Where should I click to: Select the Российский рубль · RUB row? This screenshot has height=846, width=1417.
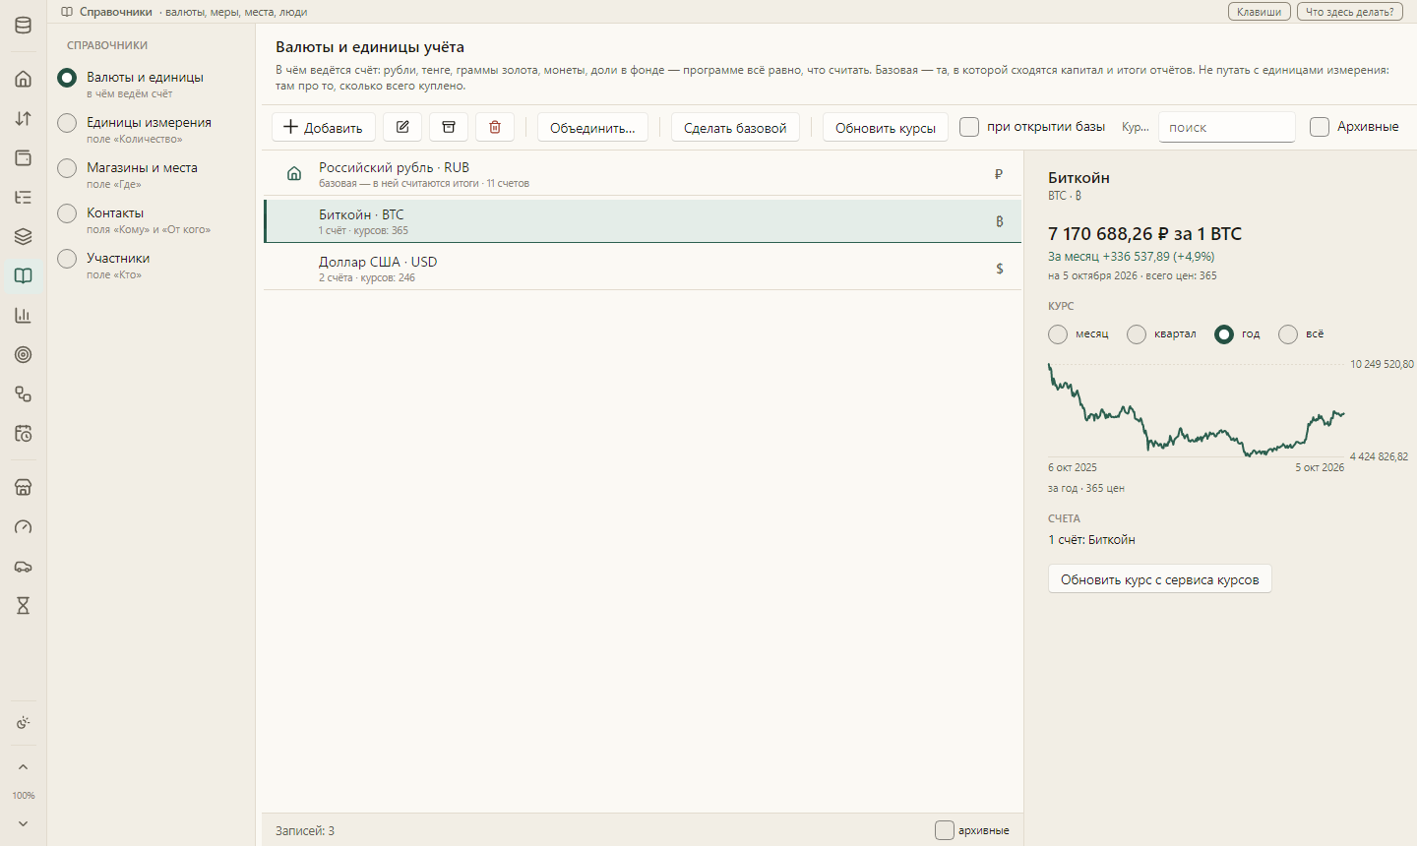[x=643, y=174]
